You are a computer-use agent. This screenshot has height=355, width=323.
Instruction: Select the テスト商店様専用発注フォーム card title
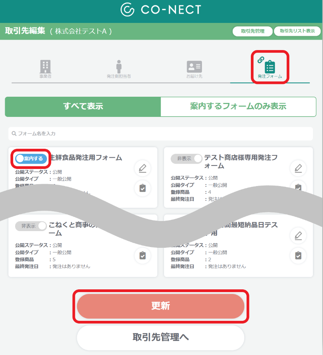(241, 162)
